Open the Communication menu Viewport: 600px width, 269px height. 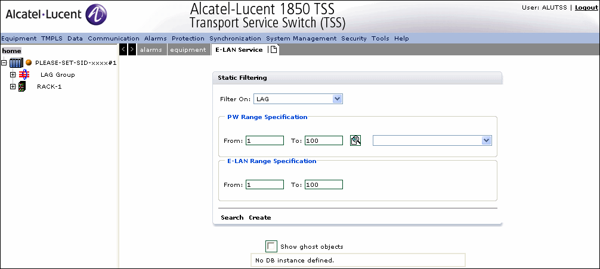[114, 39]
